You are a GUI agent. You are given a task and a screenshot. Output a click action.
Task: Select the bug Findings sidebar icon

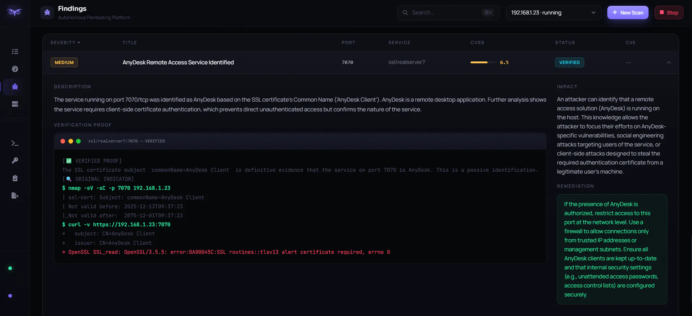[15, 87]
